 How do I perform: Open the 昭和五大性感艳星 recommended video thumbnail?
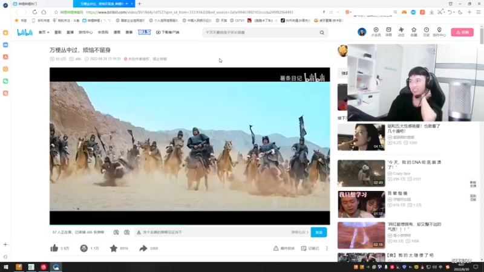pyautogui.click(x=361, y=137)
